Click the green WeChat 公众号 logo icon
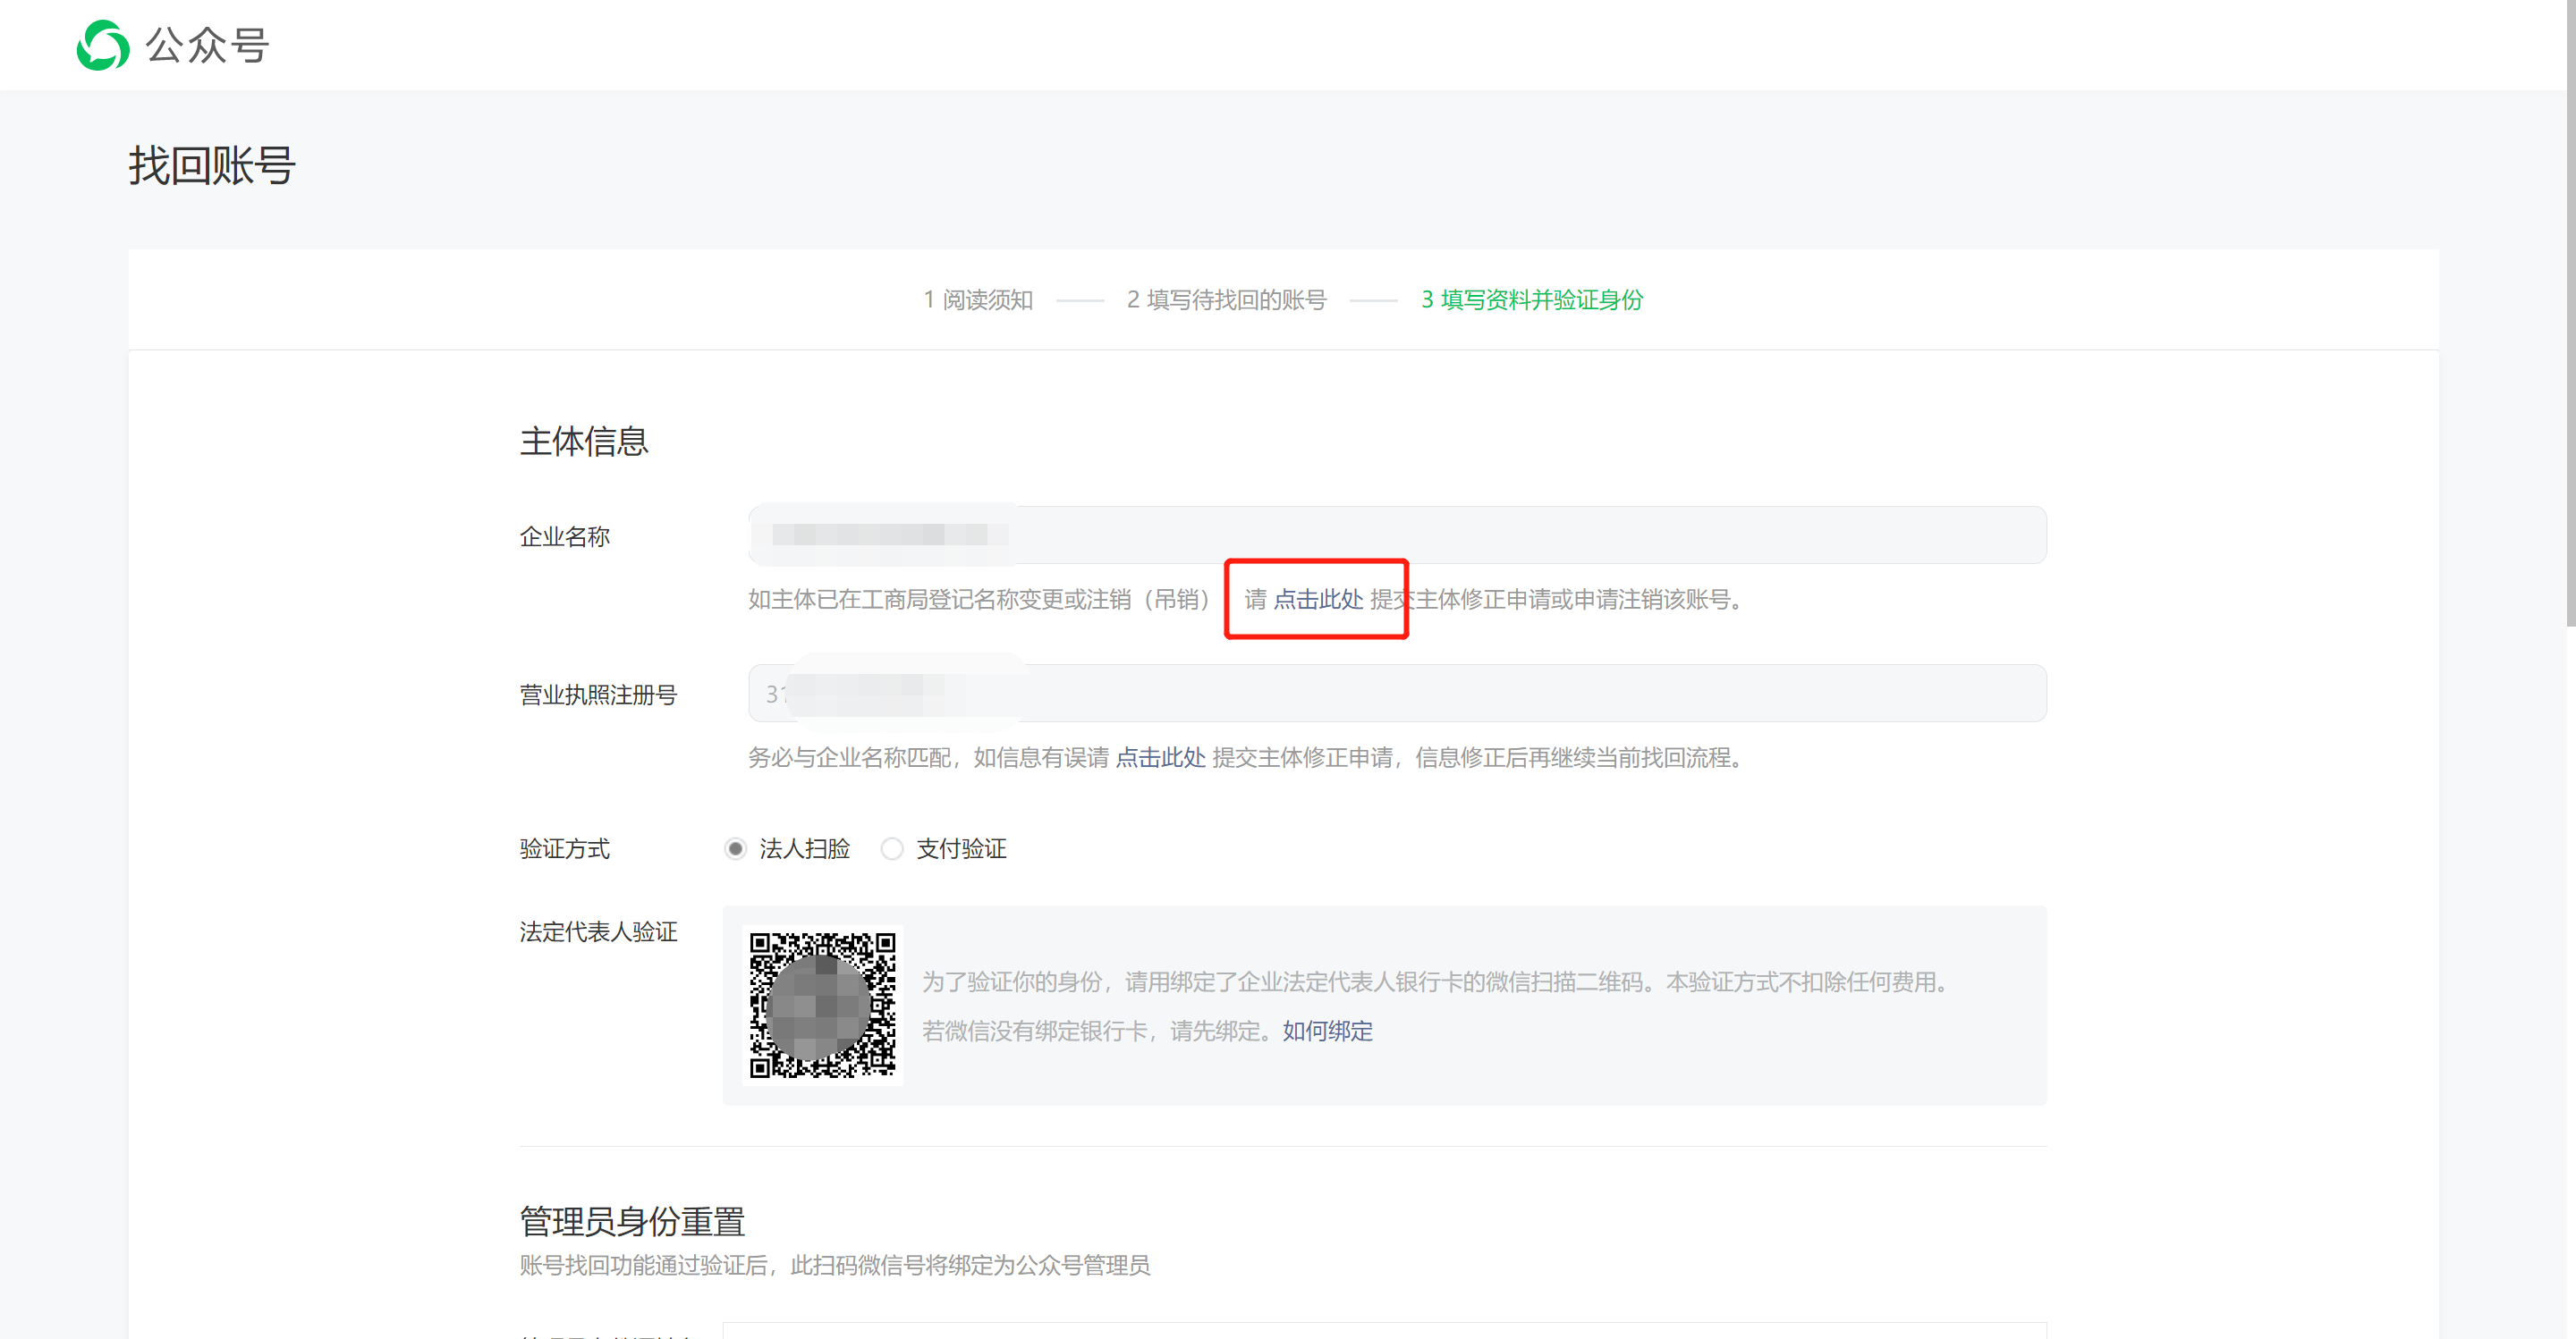This screenshot has height=1339, width=2576. (x=103, y=45)
